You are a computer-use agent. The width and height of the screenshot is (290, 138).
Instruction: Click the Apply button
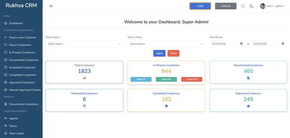(x=159, y=53)
